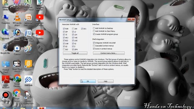Open the Camera desktop shortcut

(x=17, y=50)
